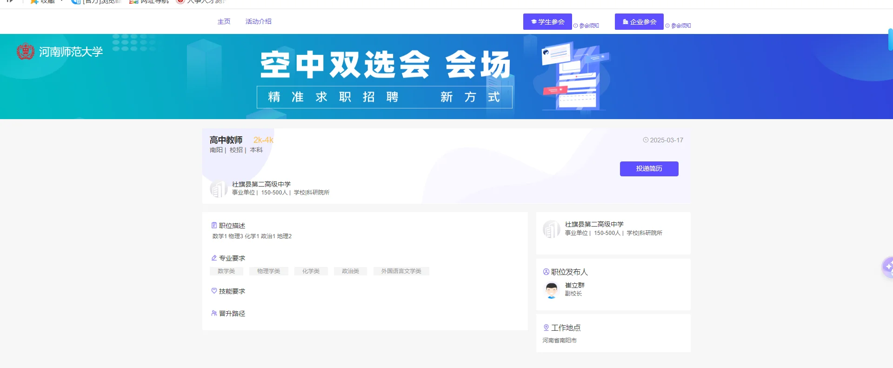
Task: Select the 物理学类 major tag
Action: [269, 271]
